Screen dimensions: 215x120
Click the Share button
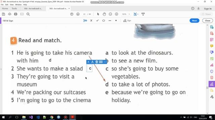pyautogui.click(x=206, y=14)
